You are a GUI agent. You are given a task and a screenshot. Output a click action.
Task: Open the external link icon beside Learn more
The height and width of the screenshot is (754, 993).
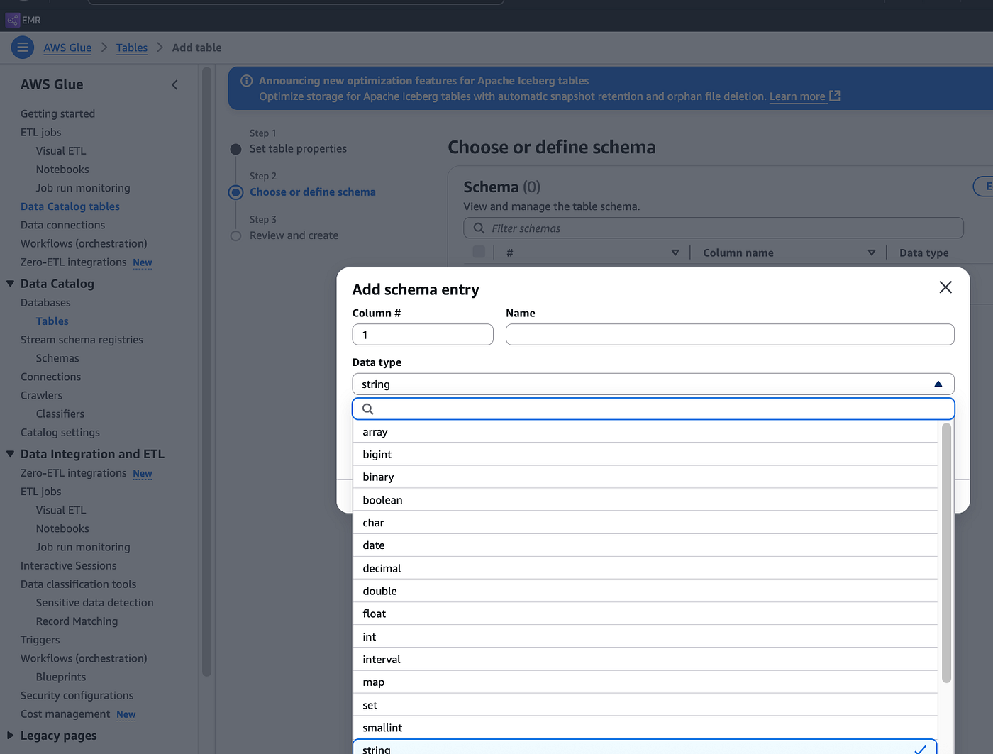835,96
